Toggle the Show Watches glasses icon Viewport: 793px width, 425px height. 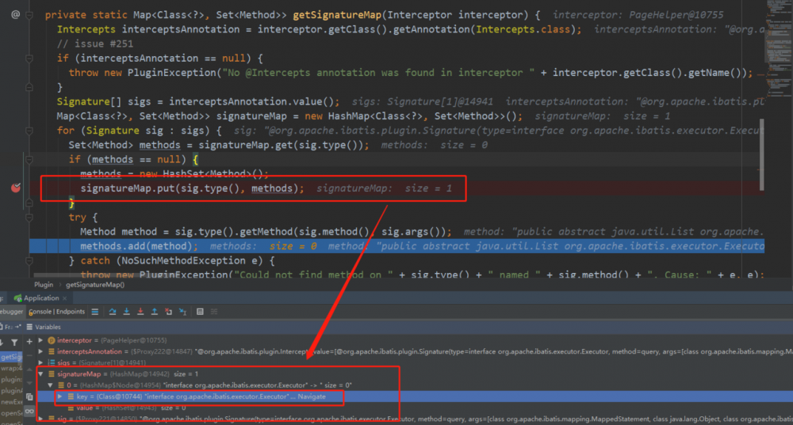(29, 411)
